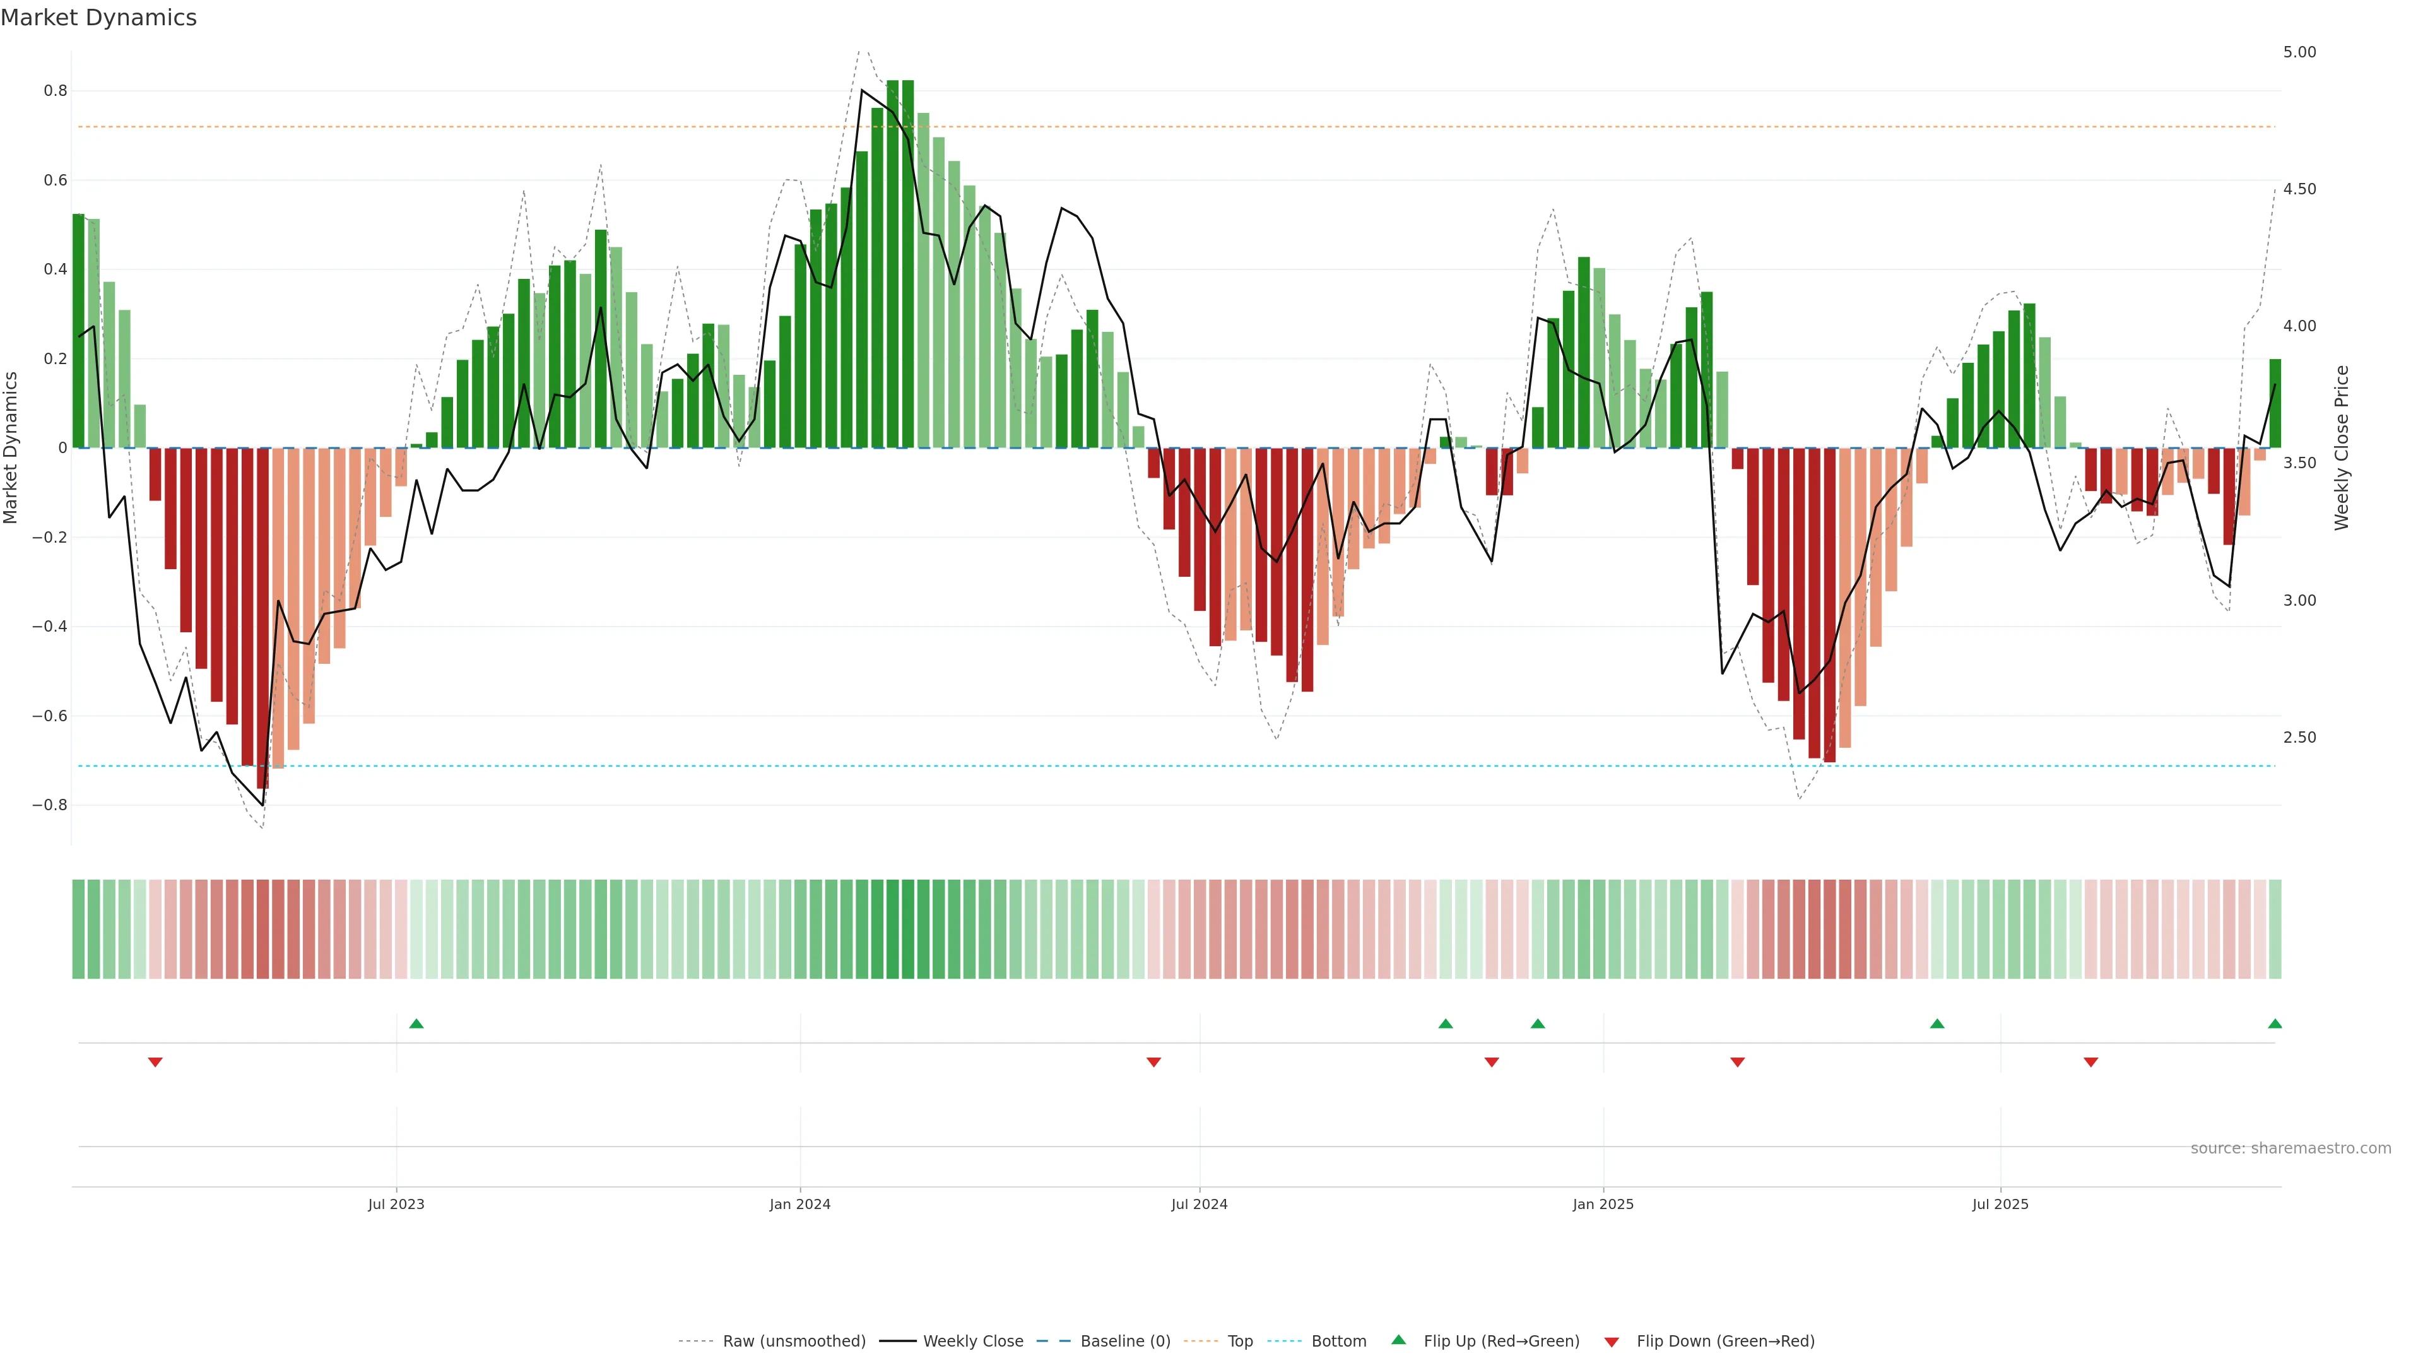Viewport: 2423px width, 1363px height.
Task: Toggle the Weekly Close series in legend
Action: [x=972, y=1340]
